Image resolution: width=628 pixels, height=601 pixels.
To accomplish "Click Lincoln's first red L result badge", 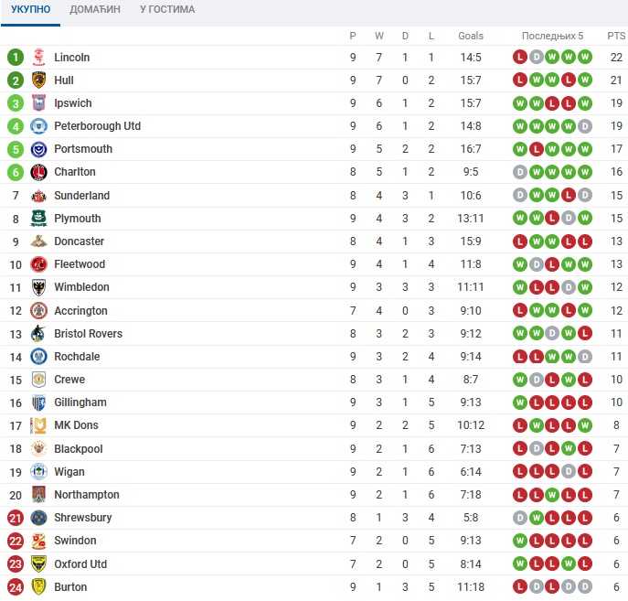I will [520, 57].
